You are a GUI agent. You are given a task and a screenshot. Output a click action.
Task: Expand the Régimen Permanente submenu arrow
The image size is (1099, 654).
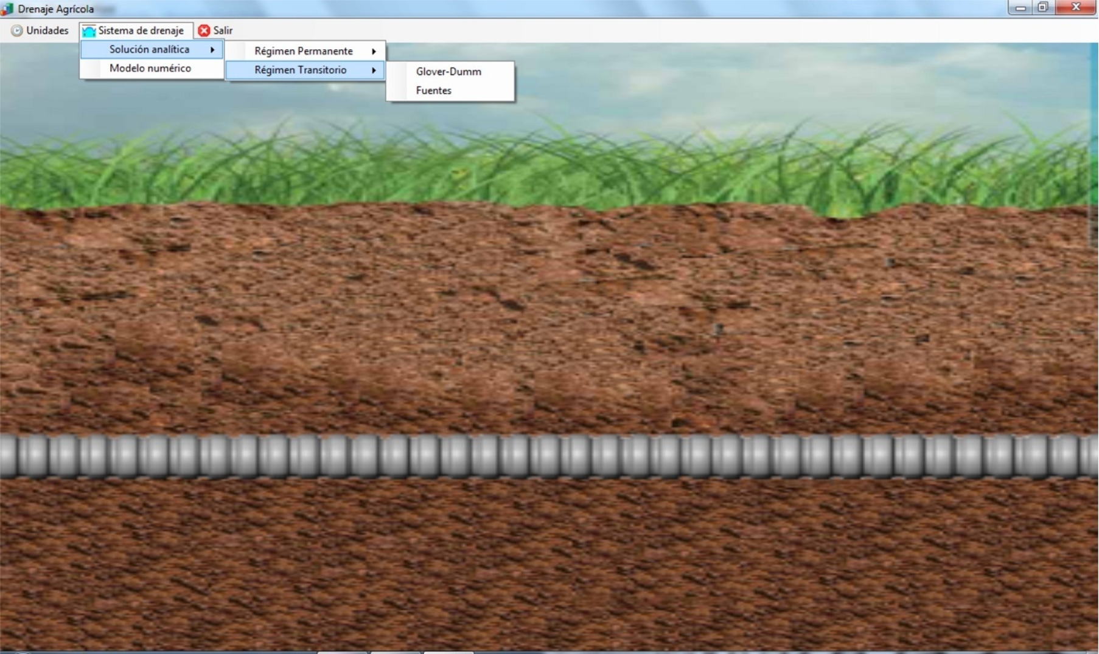[374, 52]
